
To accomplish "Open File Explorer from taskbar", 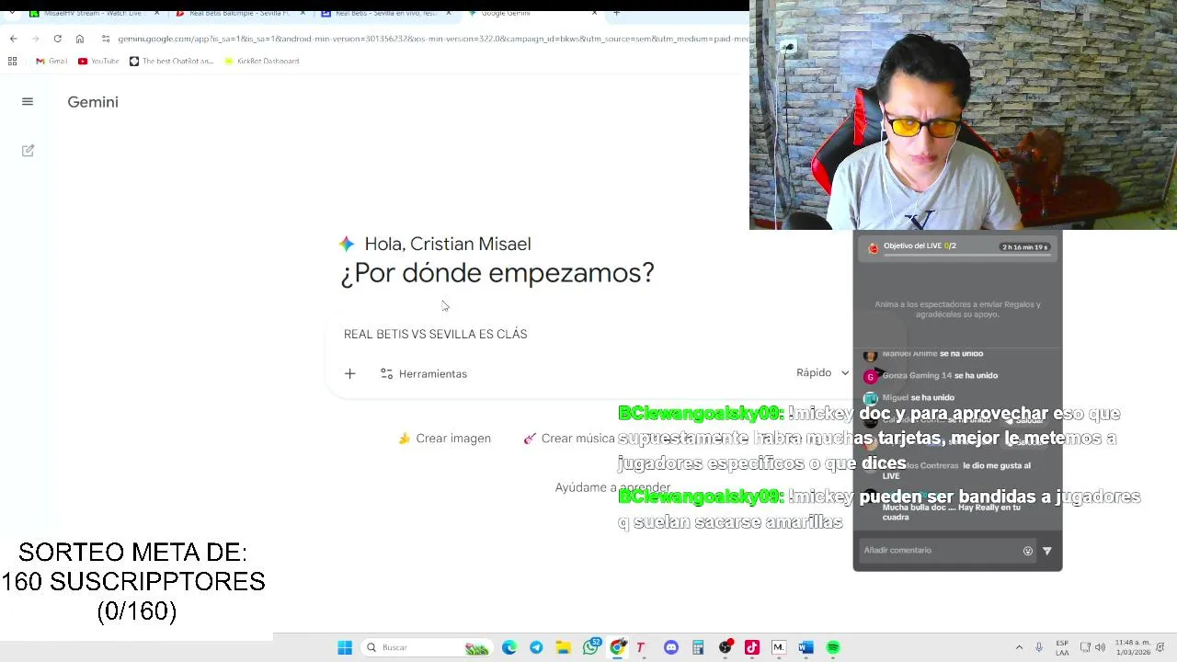I will 563,647.
